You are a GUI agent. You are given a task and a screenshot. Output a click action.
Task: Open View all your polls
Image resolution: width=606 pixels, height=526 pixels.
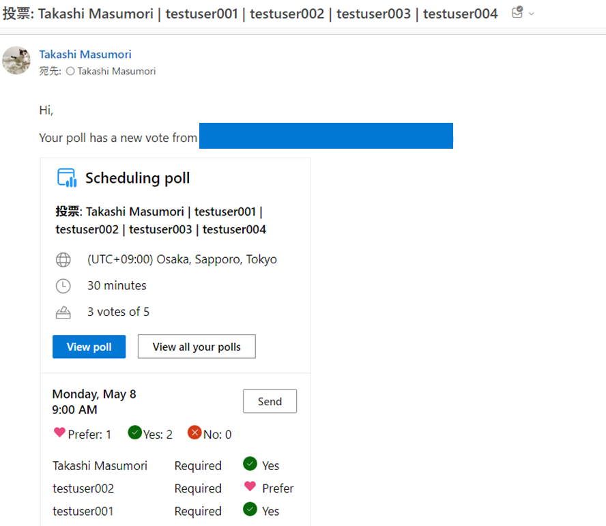tap(197, 347)
